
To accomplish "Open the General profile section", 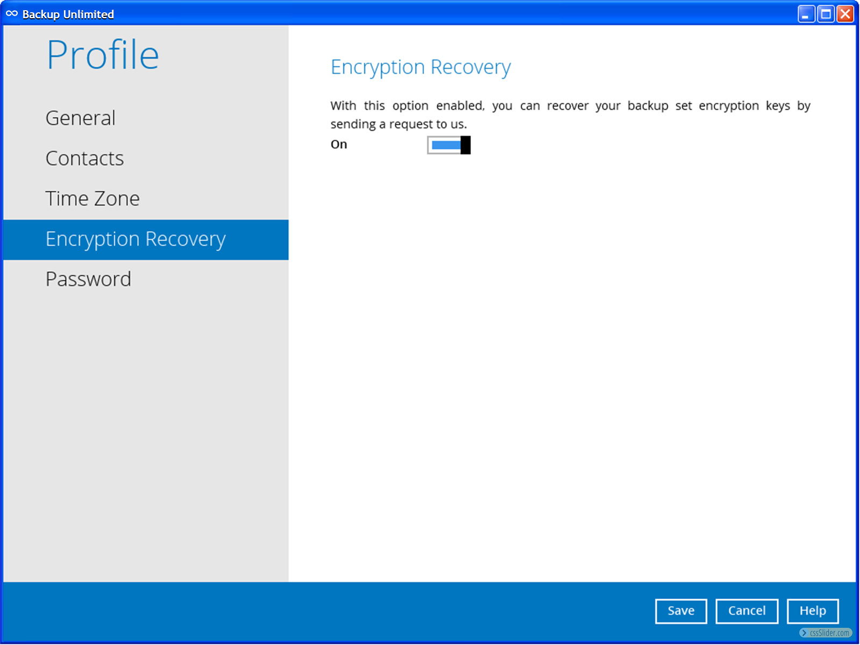I will point(81,118).
